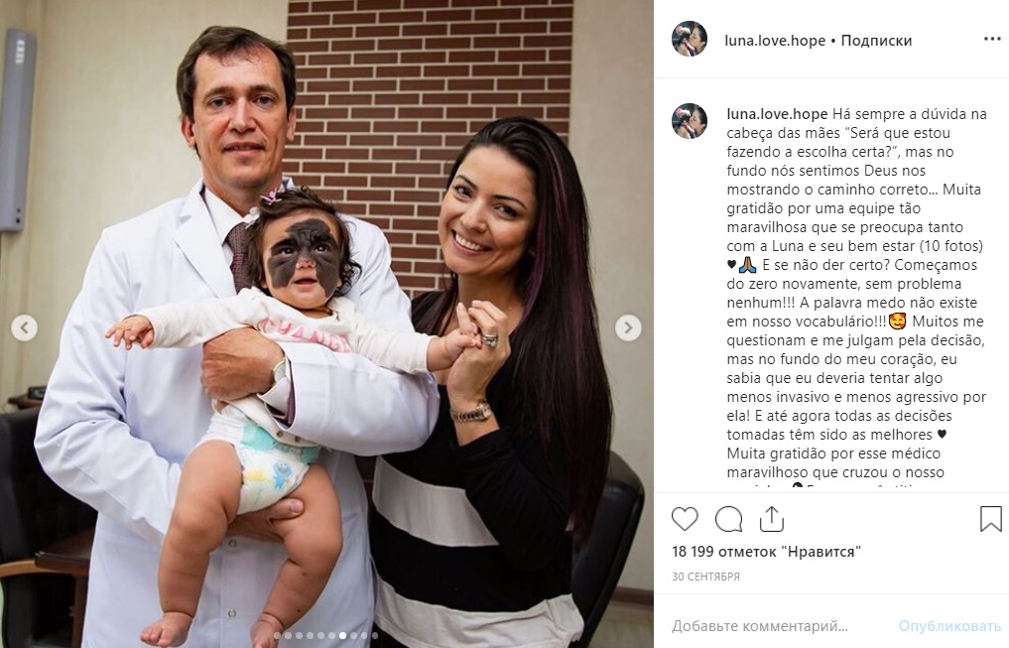The width and height of the screenshot is (1009, 648).
Task: Share the post using the upload arrow icon
Action: point(771,519)
